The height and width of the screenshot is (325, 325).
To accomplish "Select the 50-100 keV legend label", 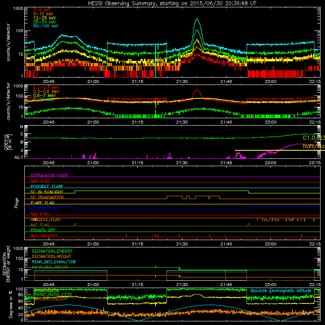I will pyautogui.click(x=46, y=26).
